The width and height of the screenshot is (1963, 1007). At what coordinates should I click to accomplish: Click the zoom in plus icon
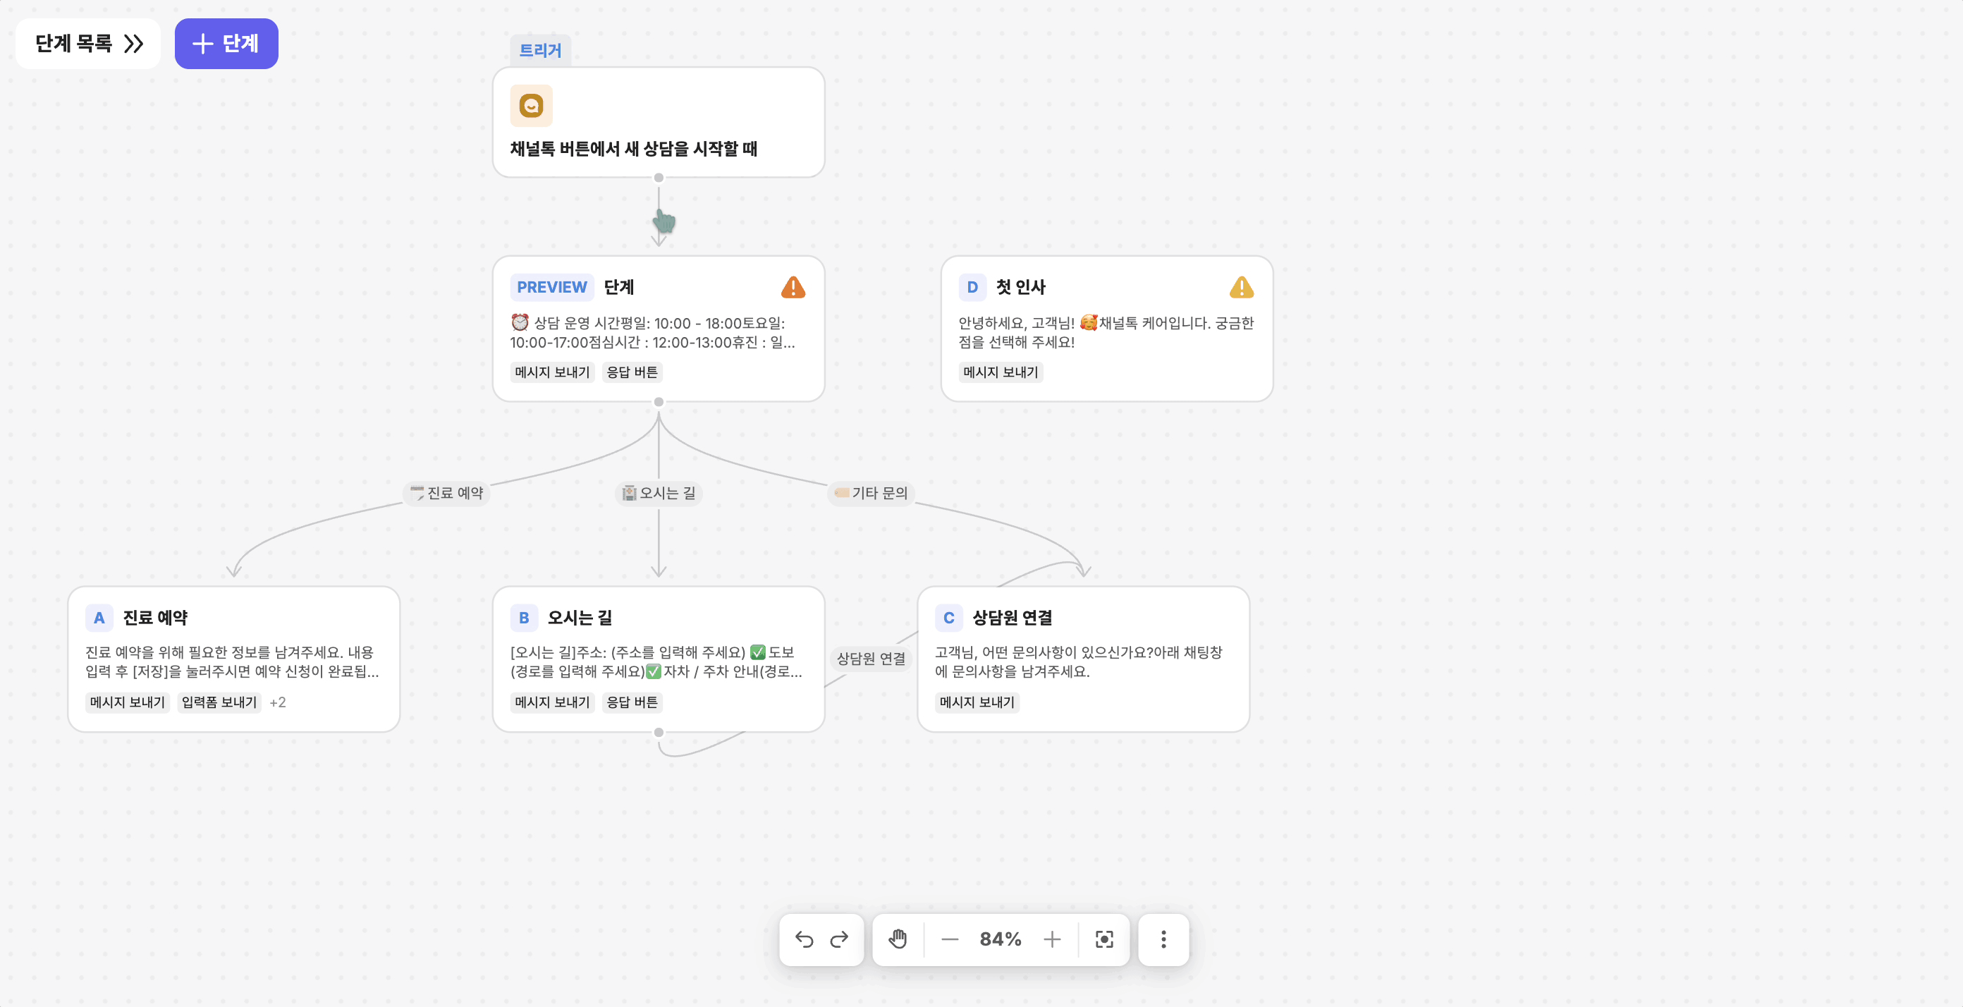click(x=1053, y=939)
